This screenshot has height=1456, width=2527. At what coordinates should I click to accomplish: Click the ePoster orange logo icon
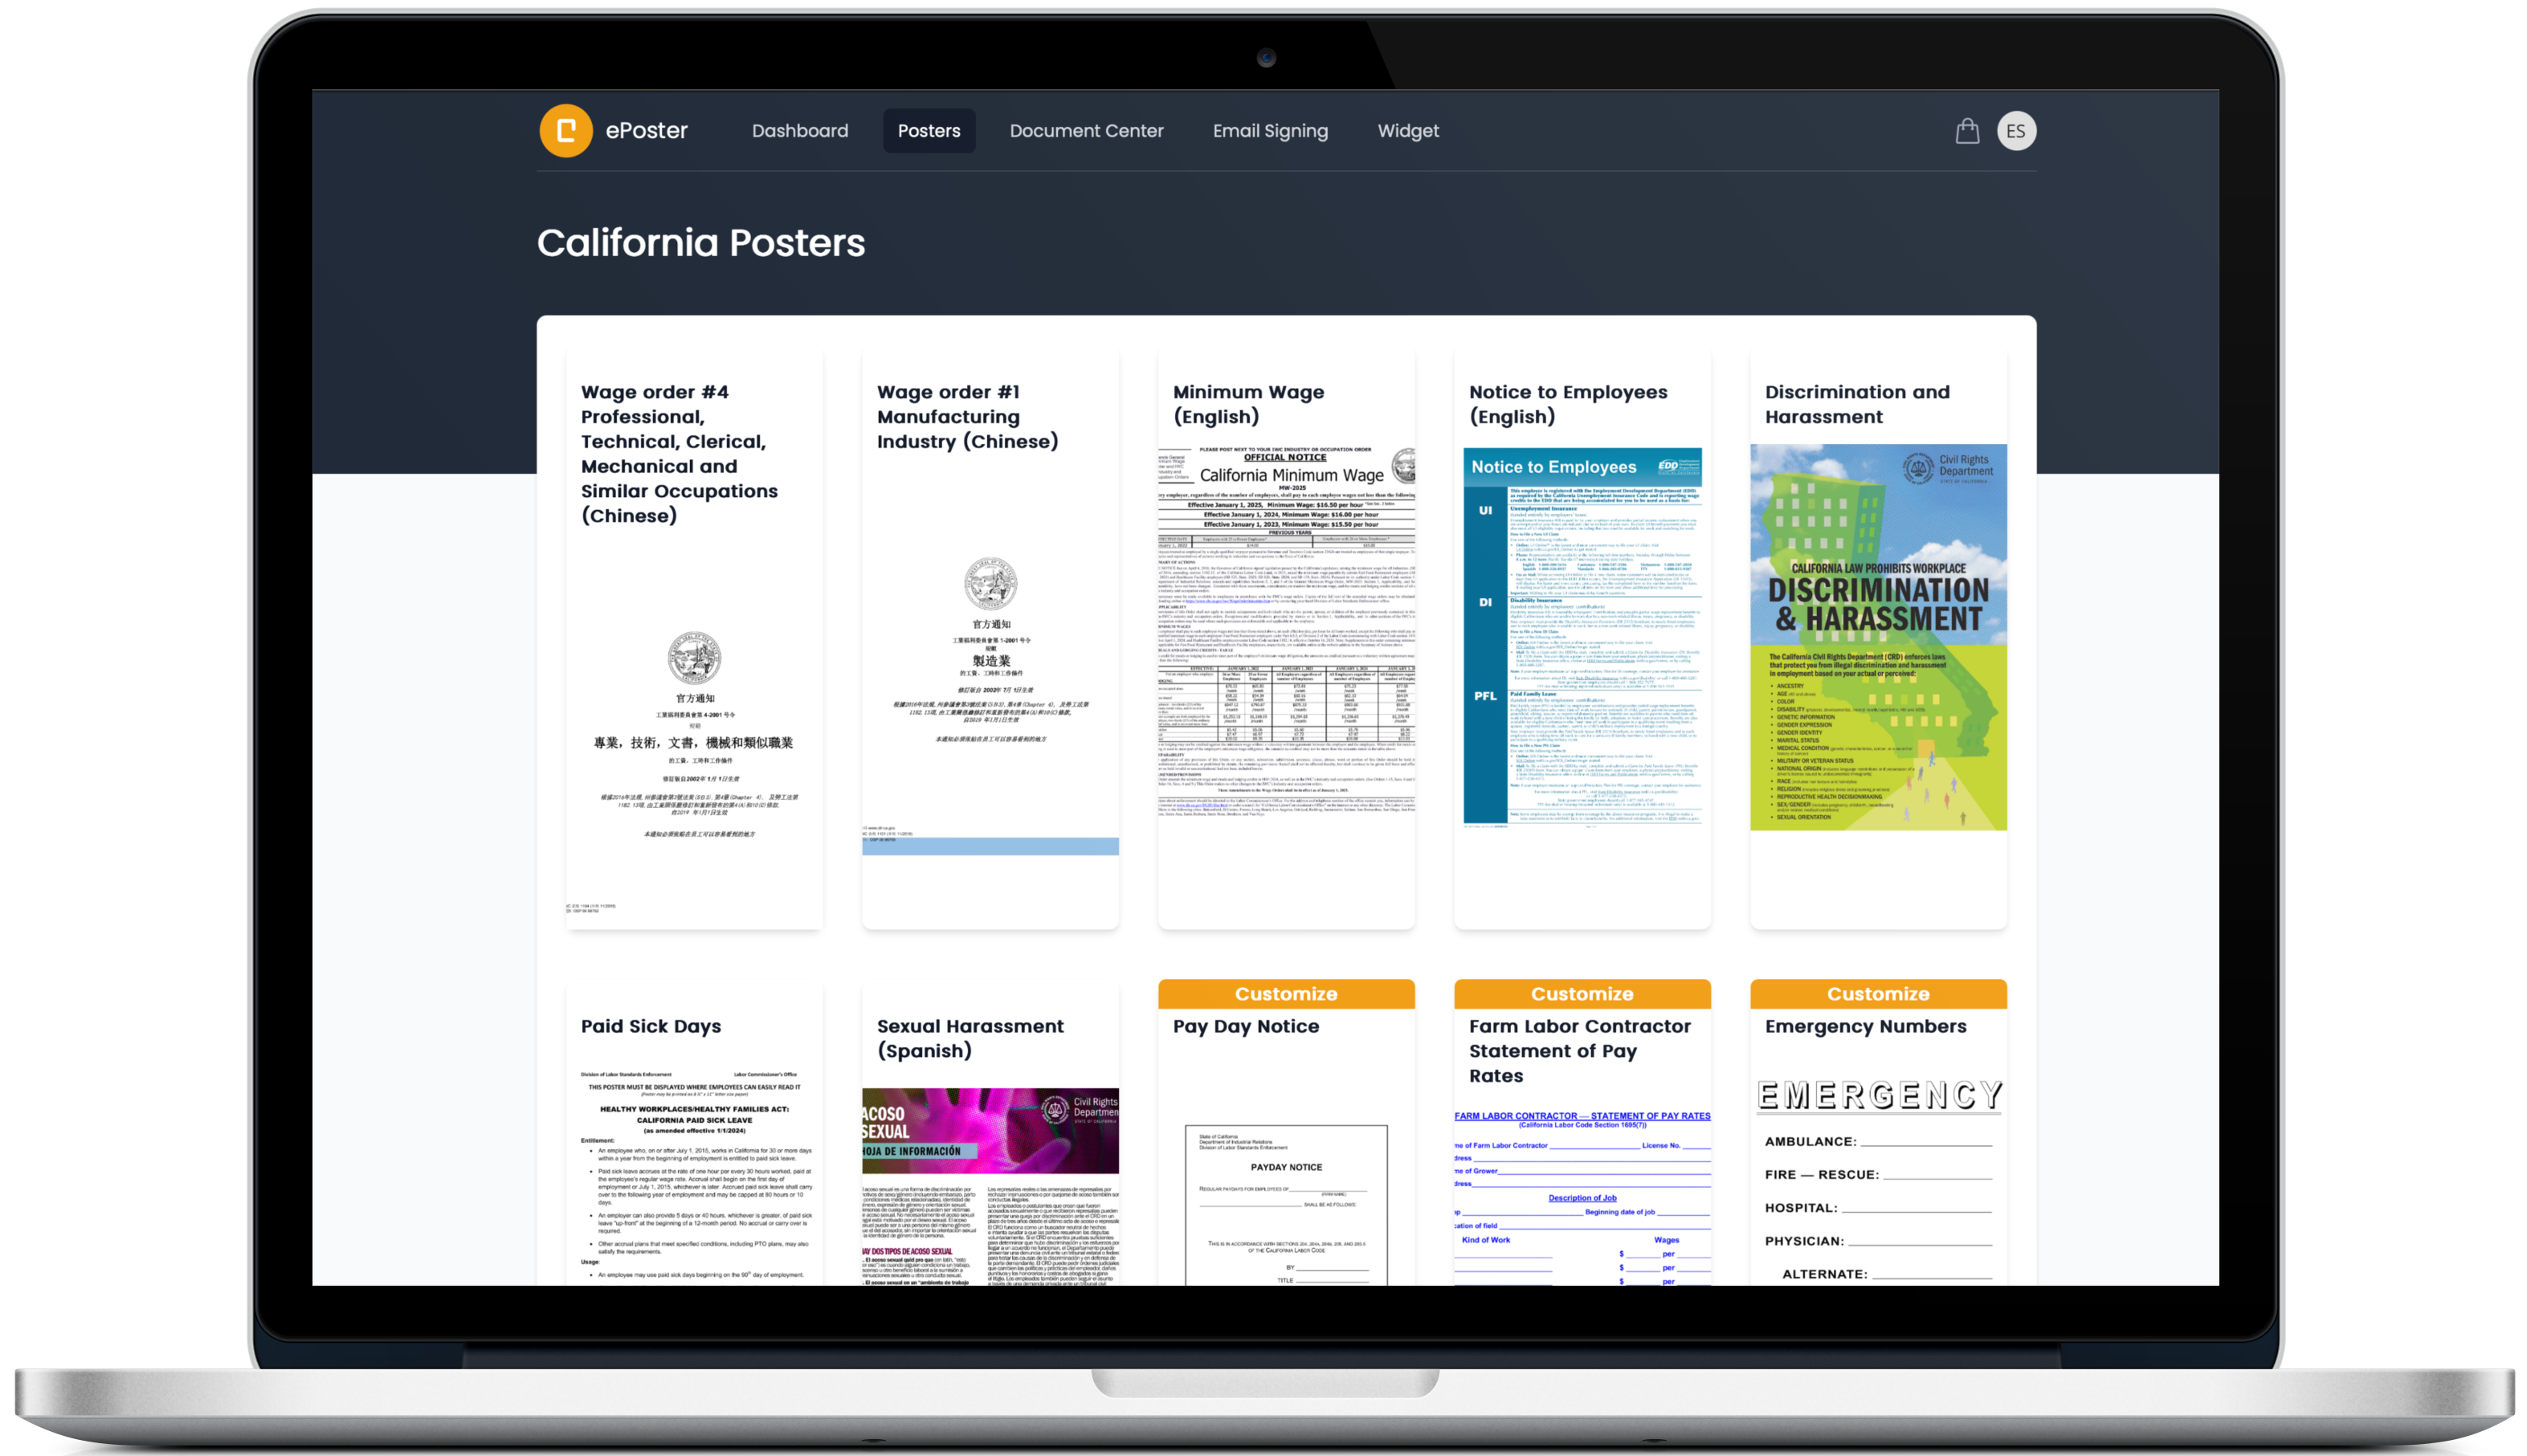coord(566,131)
